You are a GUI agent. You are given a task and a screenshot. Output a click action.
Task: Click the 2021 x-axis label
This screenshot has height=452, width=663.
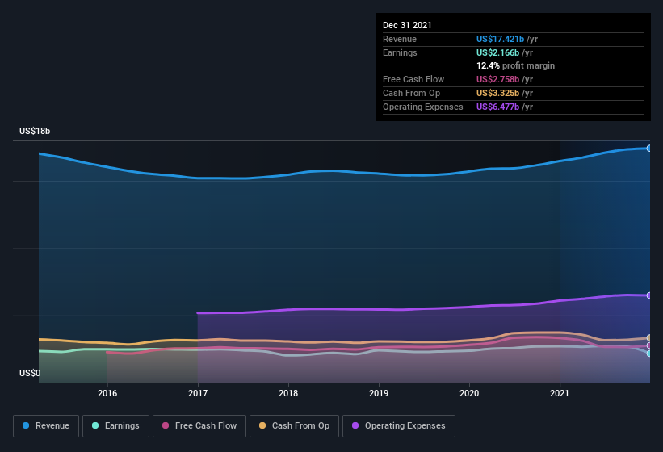[560, 393]
